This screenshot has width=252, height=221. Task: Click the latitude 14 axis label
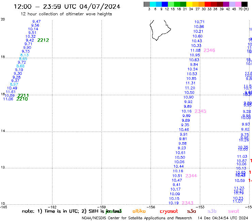click(3, 131)
